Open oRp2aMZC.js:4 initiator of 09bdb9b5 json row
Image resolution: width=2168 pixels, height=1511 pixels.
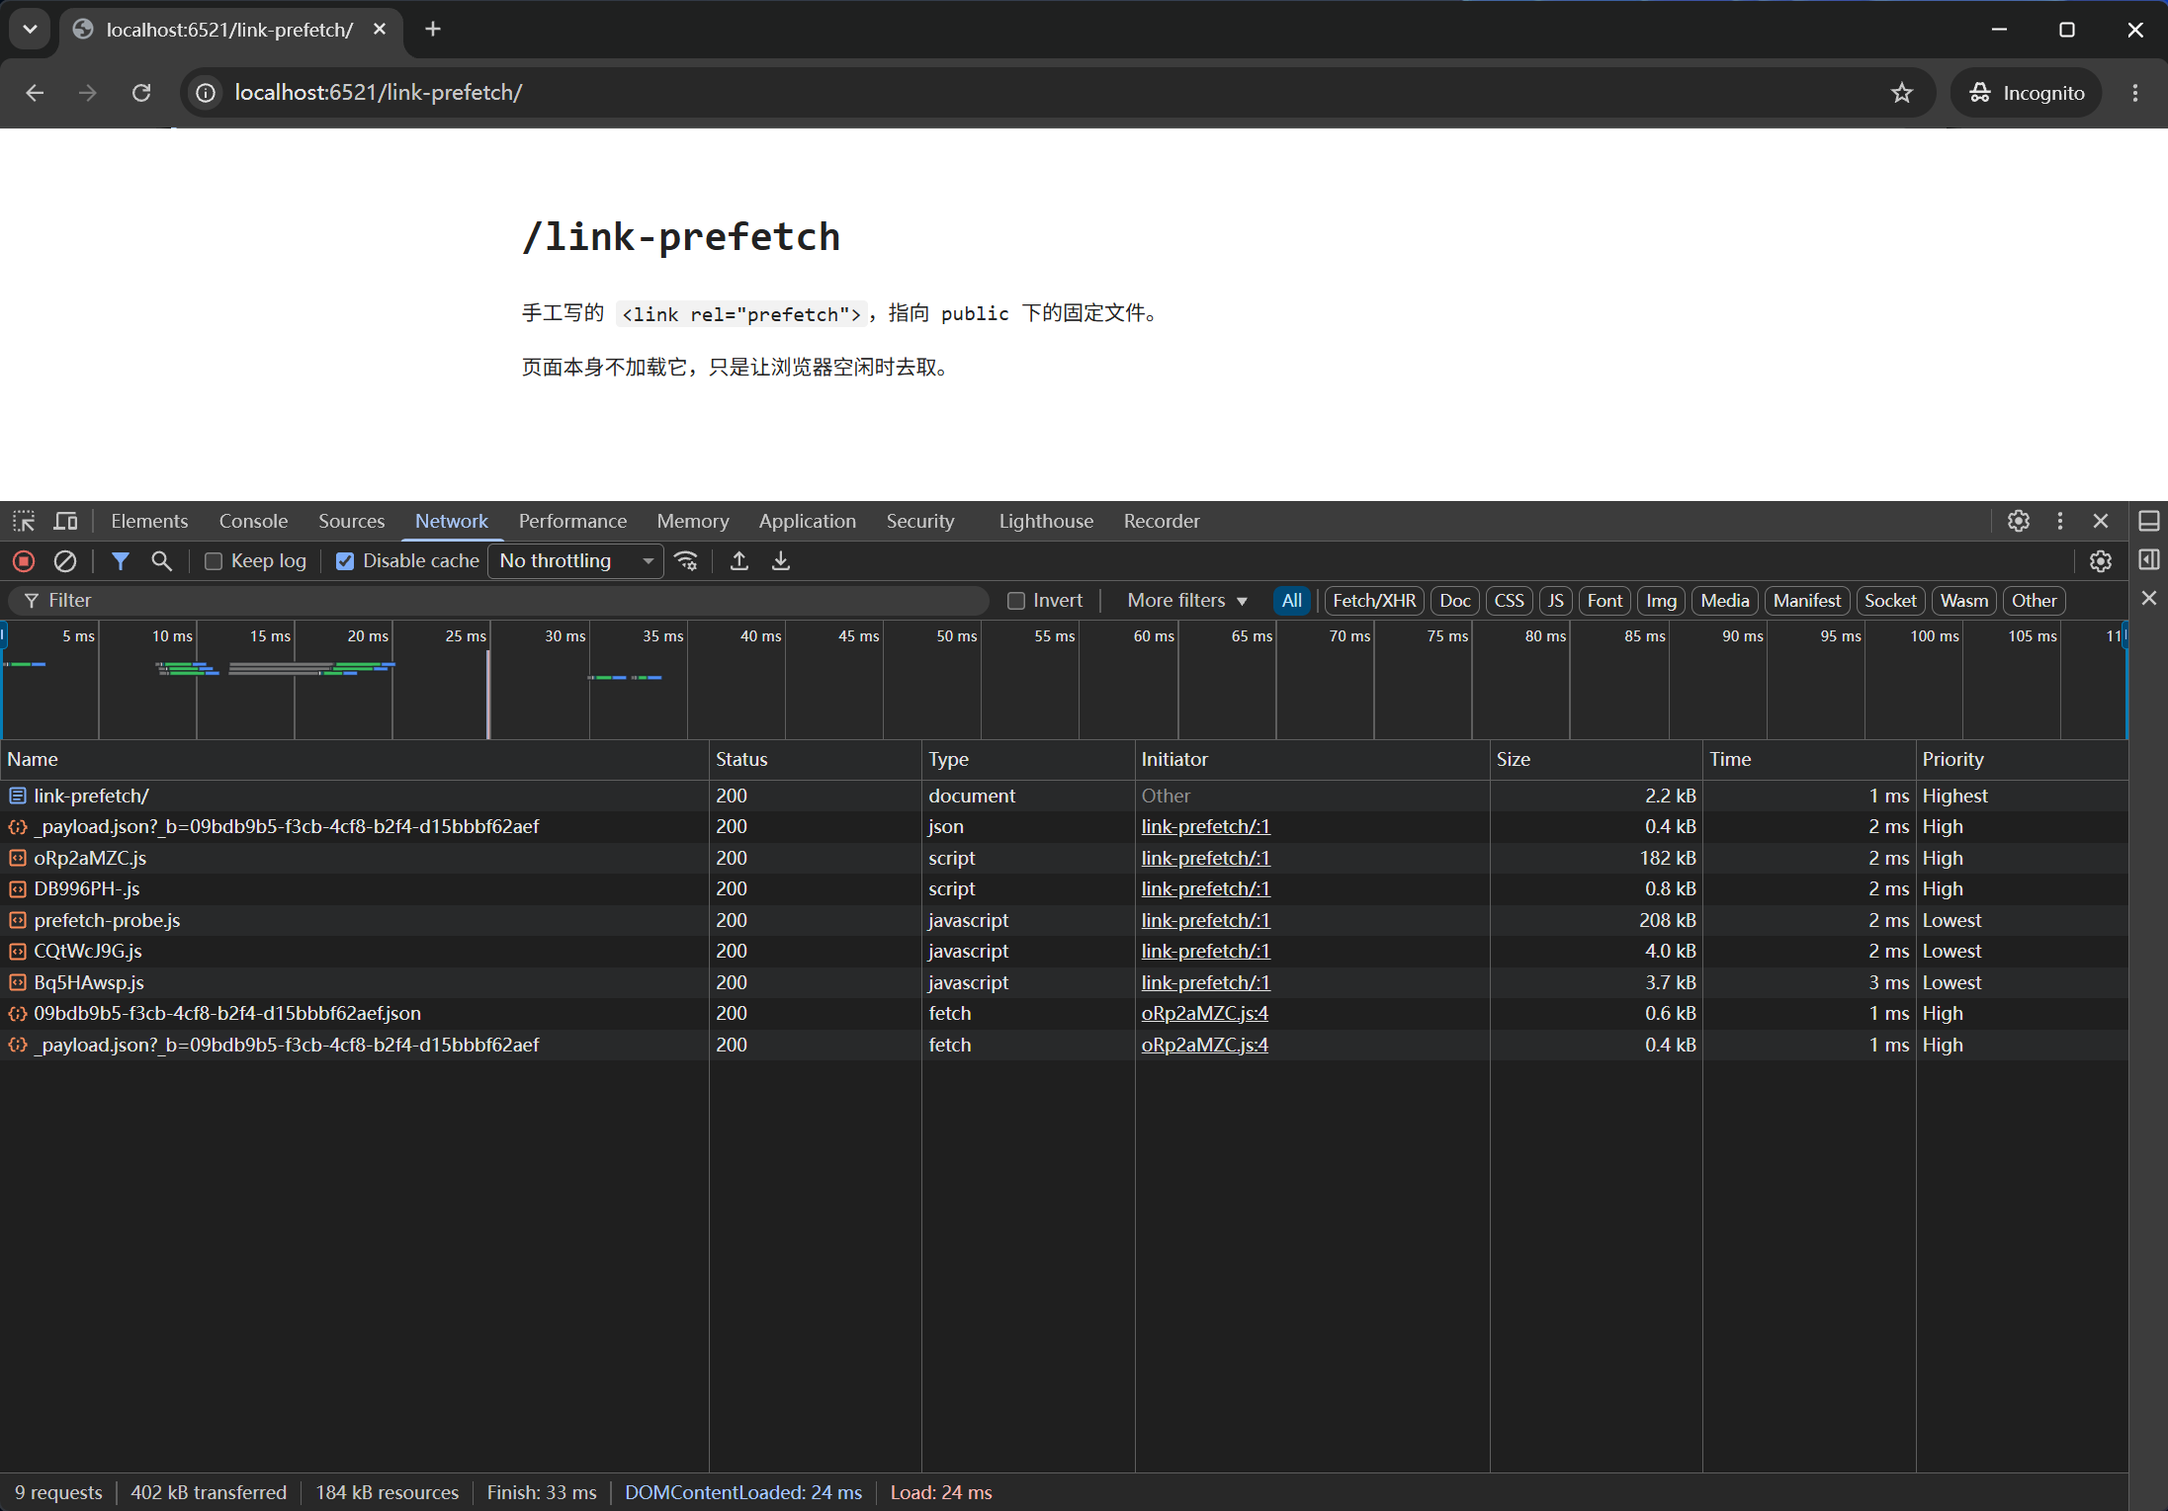(x=1205, y=1013)
